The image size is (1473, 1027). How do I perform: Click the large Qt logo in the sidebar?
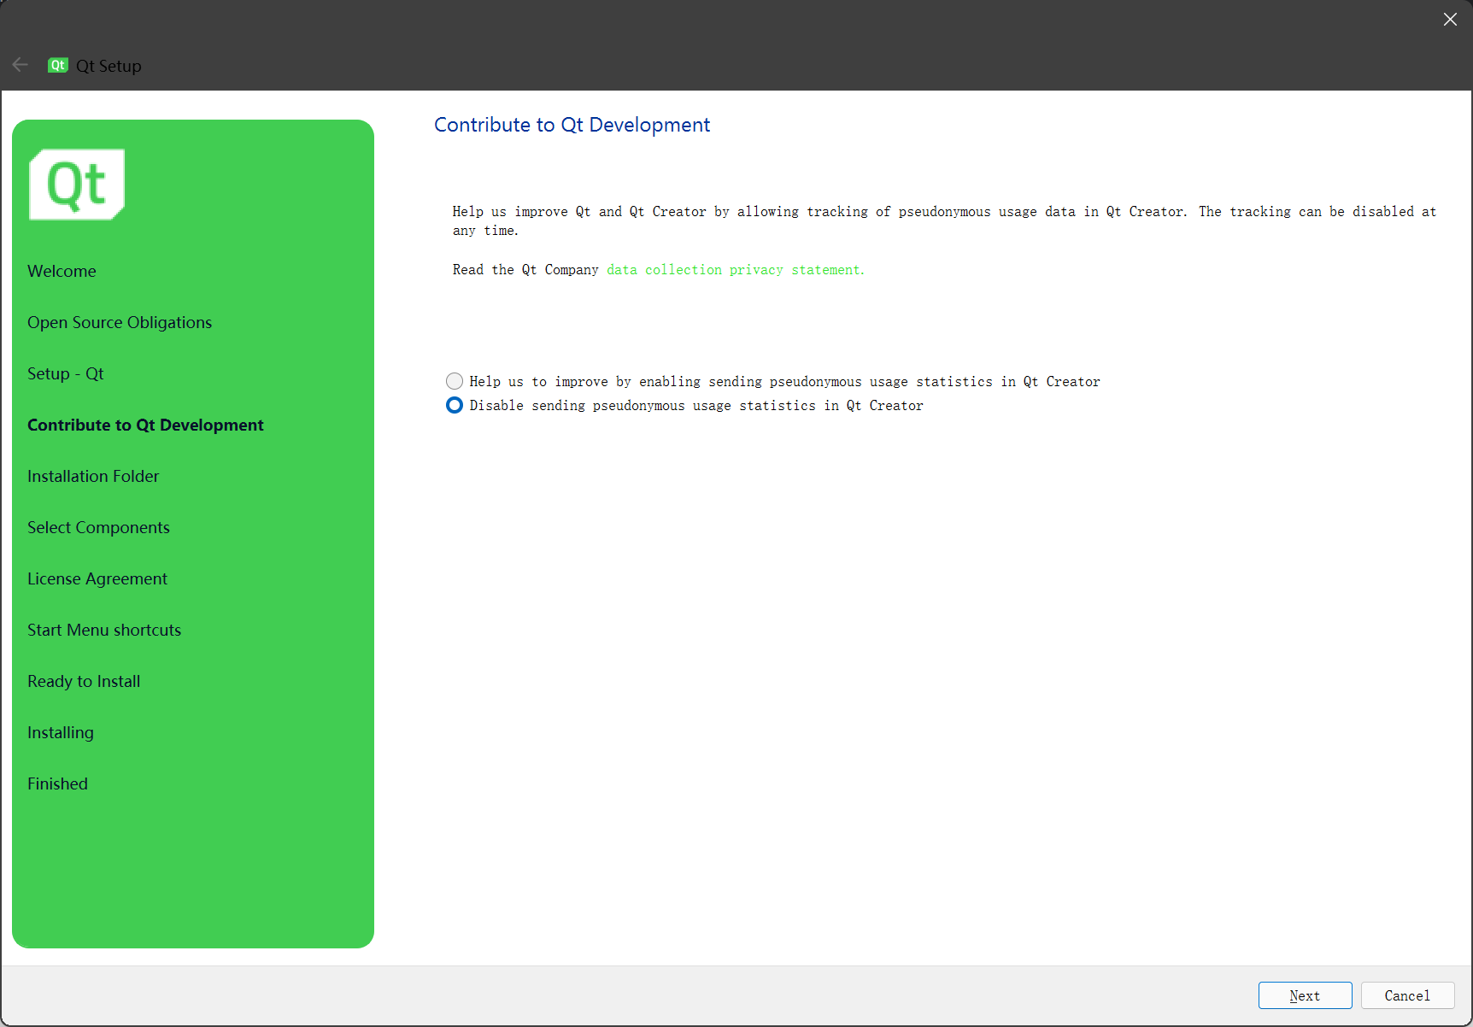click(x=76, y=183)
